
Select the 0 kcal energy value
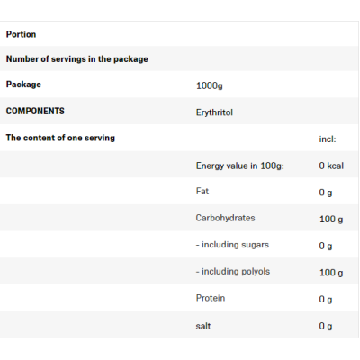click(331, 166)
